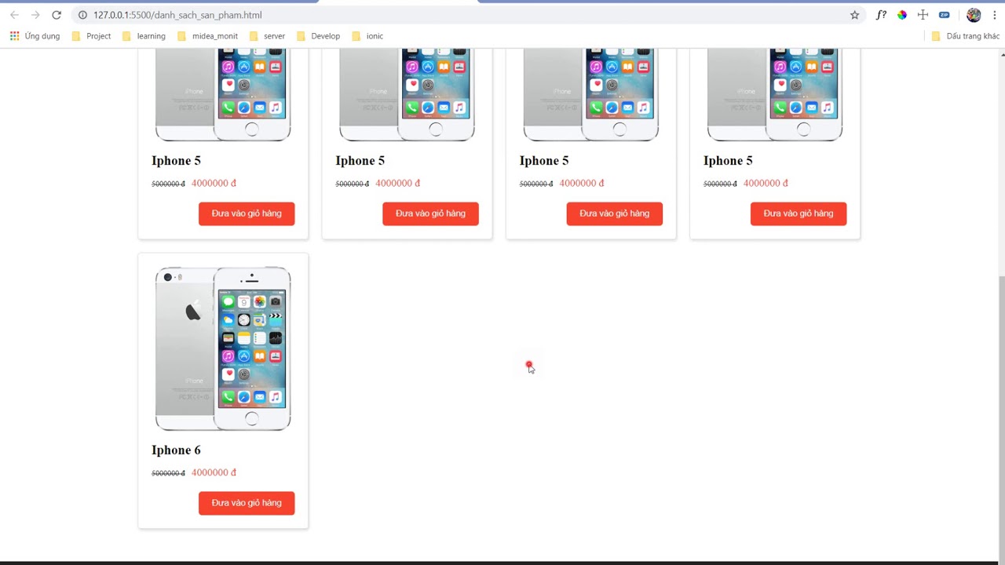Click the browser forward arrow
Screen dimensions: 1005x565
point(35,15)
